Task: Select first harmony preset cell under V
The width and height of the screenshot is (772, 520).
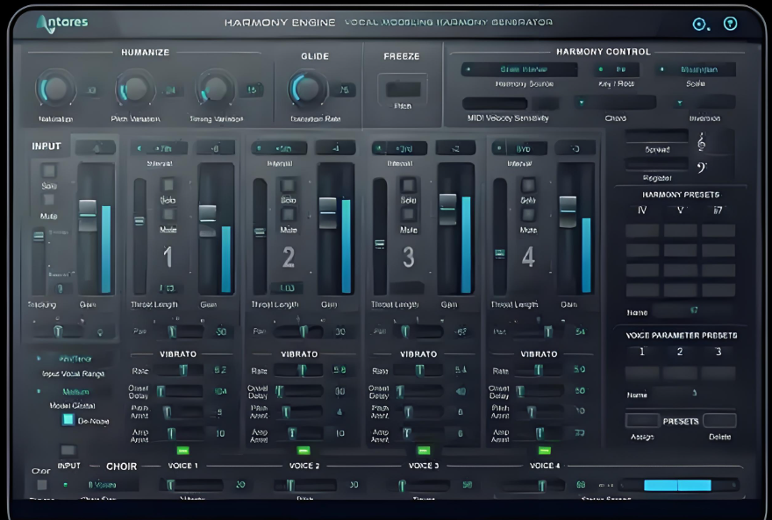Action: point(681,231)
